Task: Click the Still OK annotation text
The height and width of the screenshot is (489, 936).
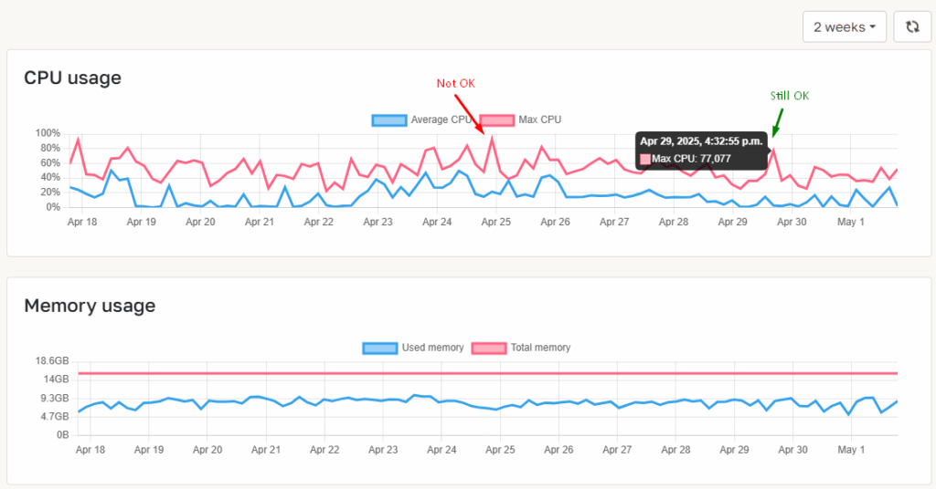Action: click(788, 96)
